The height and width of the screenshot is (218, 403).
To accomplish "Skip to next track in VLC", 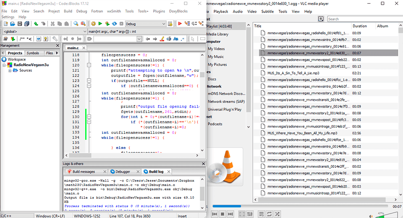I will (x=230, y=214).
